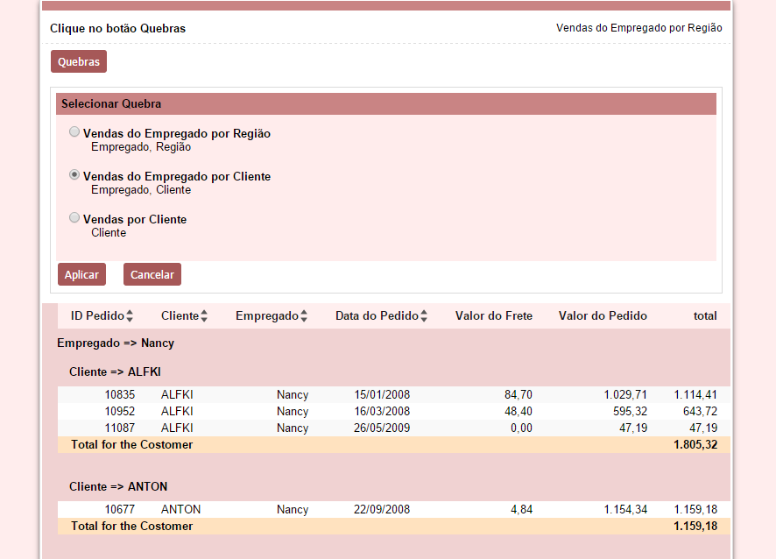
Task: Click sort icon next to ID Pedido
Action: click(x=130, y=316)
